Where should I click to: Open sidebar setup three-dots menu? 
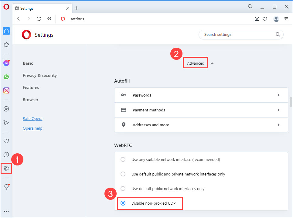[x=6, y=212]
